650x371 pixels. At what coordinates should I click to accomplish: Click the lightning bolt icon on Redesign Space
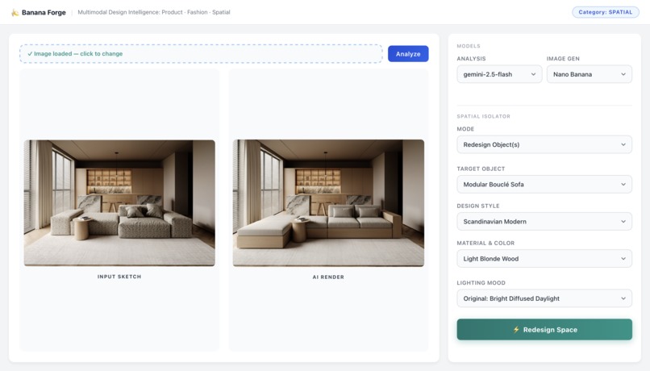tap(516, 330)
